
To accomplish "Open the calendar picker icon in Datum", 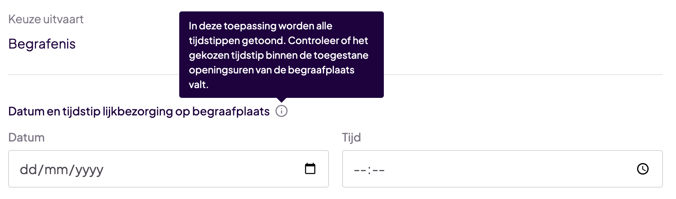I will [x=310, y=168].
